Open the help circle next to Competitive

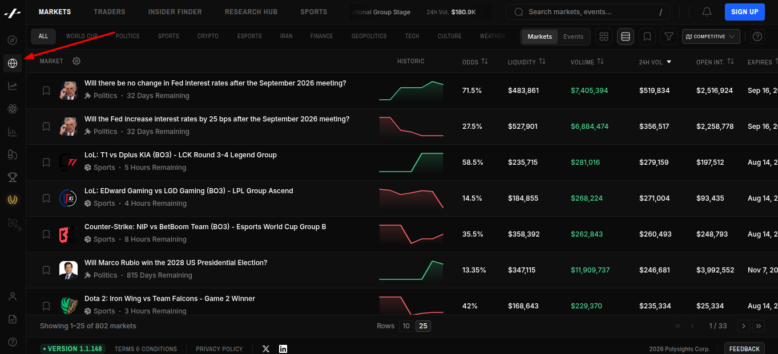click(757, 36)
